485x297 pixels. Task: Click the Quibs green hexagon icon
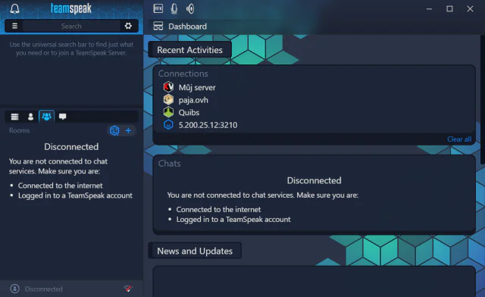pos(168,112)
